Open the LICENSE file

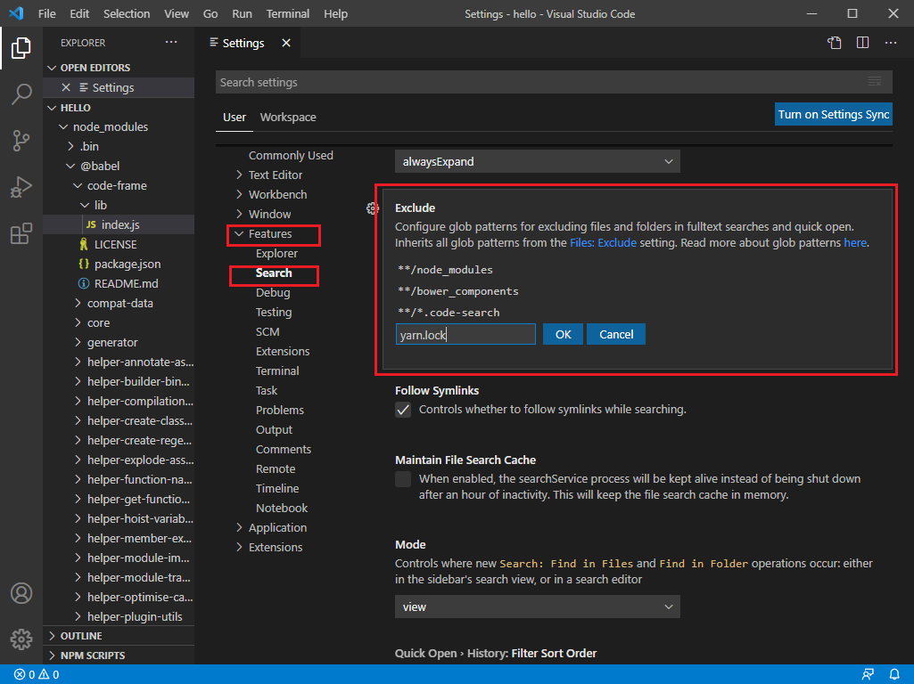[x=115, y=245]
